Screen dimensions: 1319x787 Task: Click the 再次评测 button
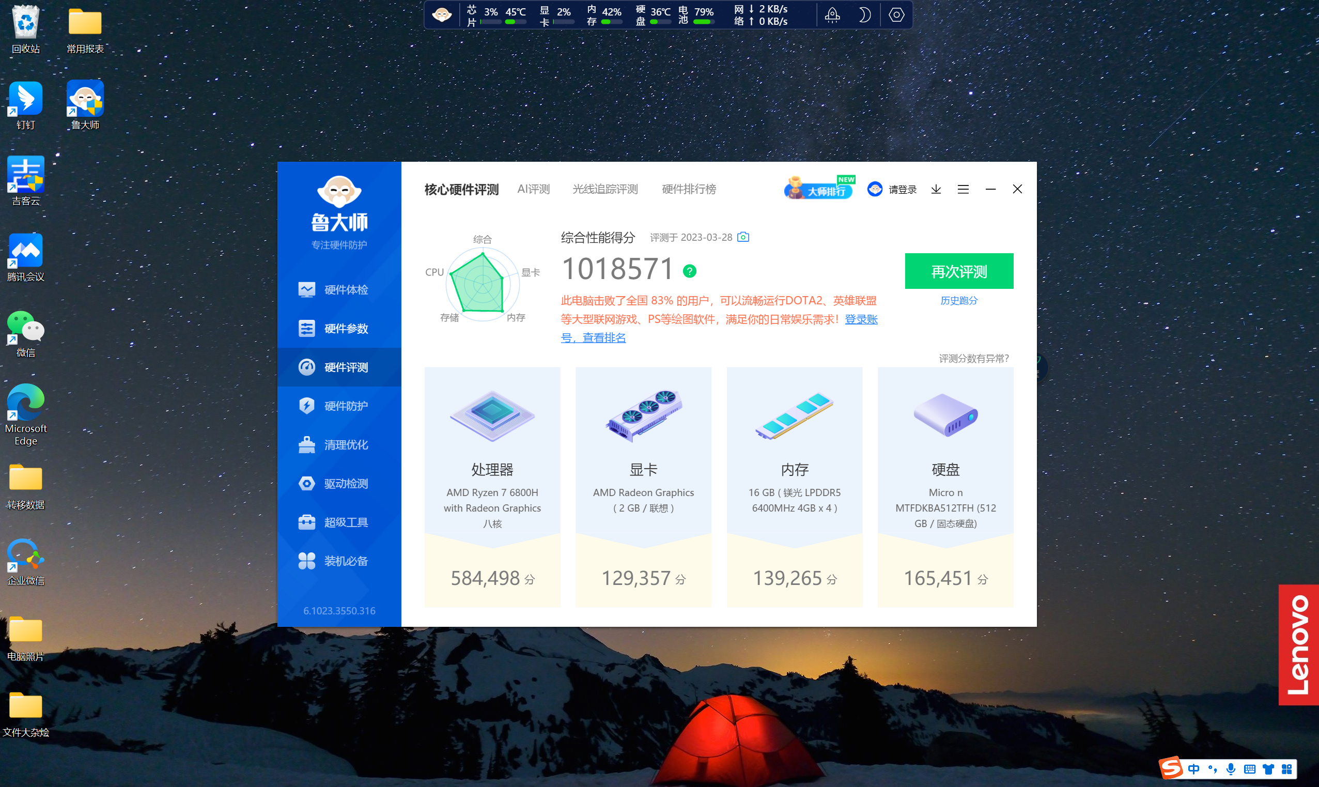[x=959, y=271]
